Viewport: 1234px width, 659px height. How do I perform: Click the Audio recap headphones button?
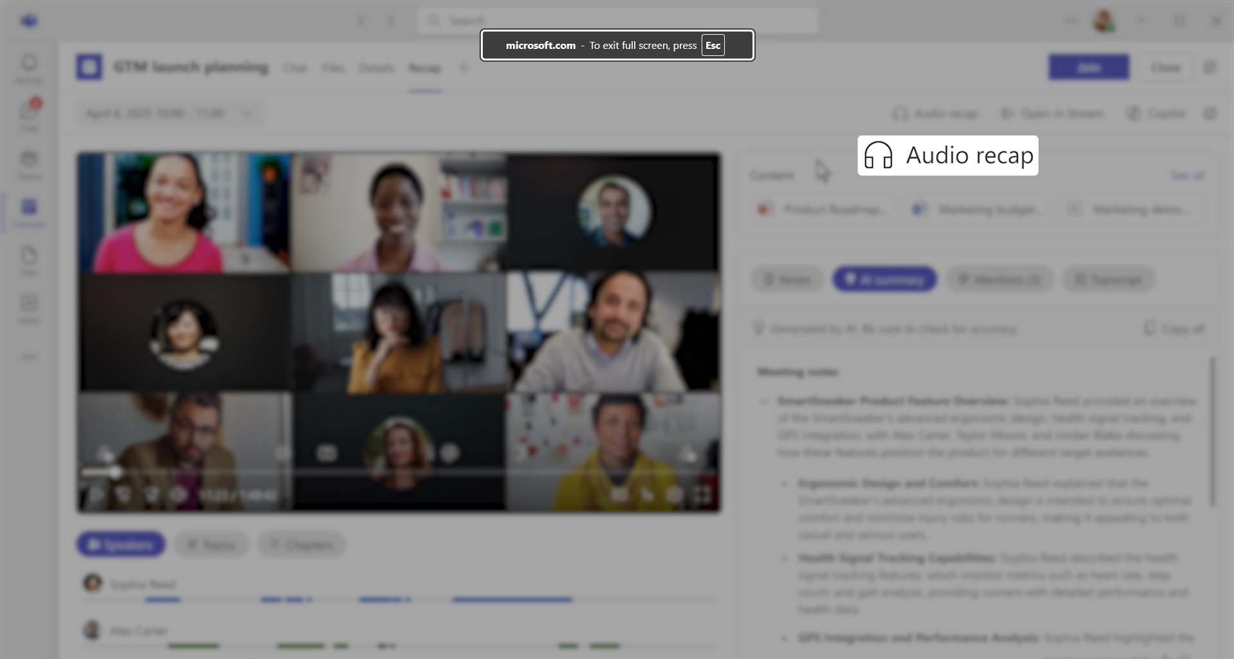click(x=935, y=114)
